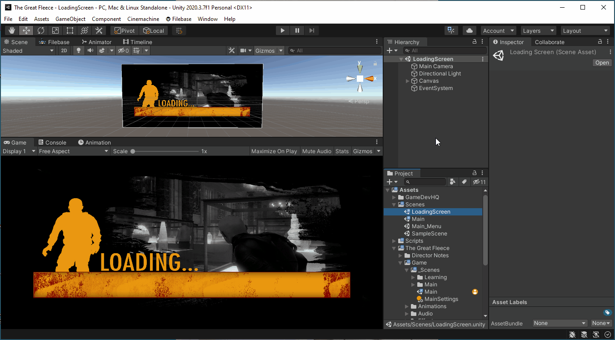The width and height of the screenshot is (615, 340).
Task: Toggle hidden objects visibility in Scene
Action: pyautogui.click(x=123, y=50)
